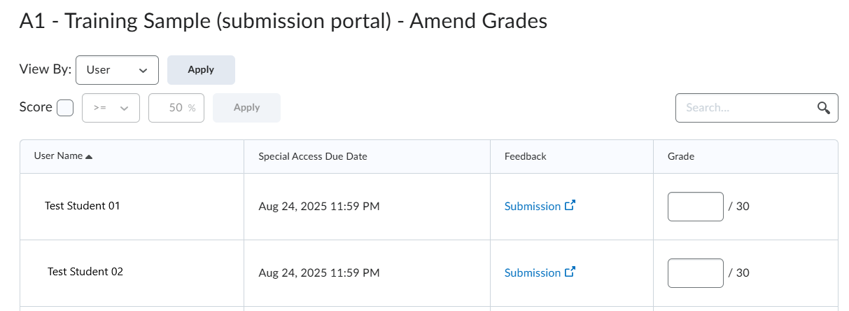Select grade box for Test Student 01
The height and width of the screenshot is (311, 849).
pyautogui.click(x=695, y=207)
